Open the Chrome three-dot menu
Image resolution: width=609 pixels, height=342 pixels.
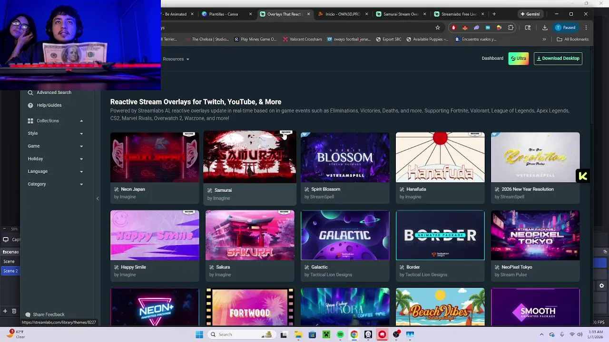[586, 28]
